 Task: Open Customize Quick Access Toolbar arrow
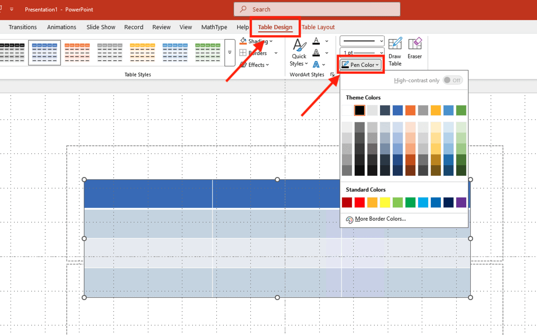pyautogui.click(x=12, y=9)
